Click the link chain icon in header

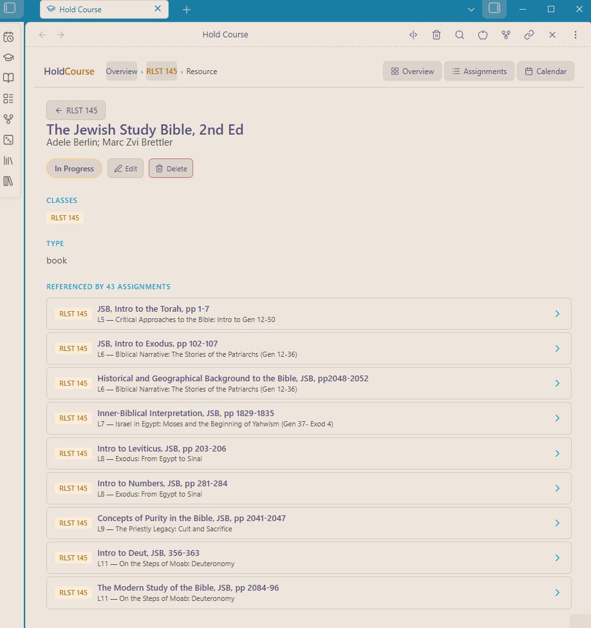529,35
